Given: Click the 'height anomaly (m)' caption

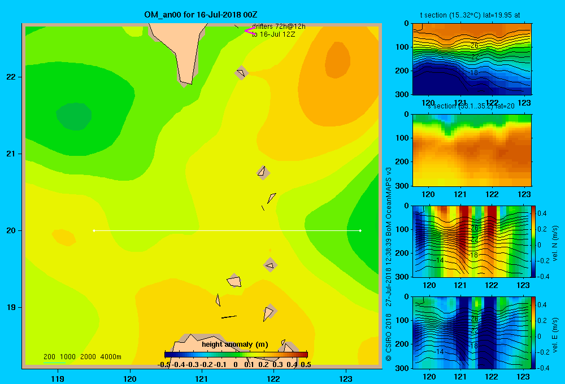Looking at the screenshot, I should pyautogui.click(x=235, y=344).
